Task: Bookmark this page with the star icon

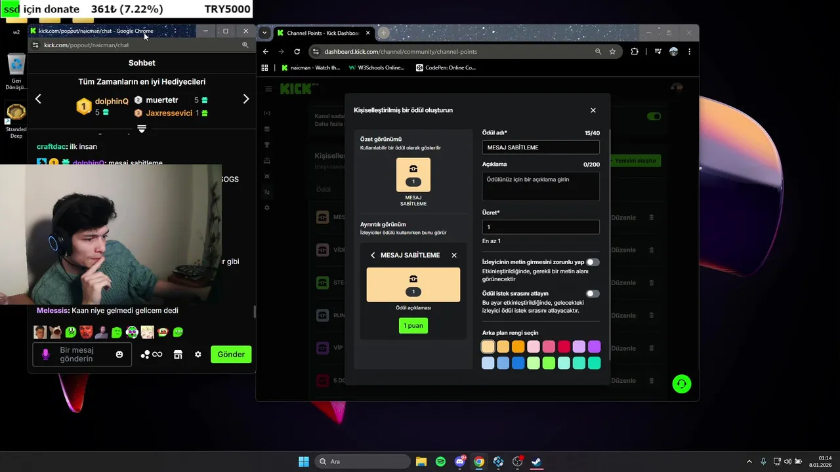Action: [x=612, y=52]
